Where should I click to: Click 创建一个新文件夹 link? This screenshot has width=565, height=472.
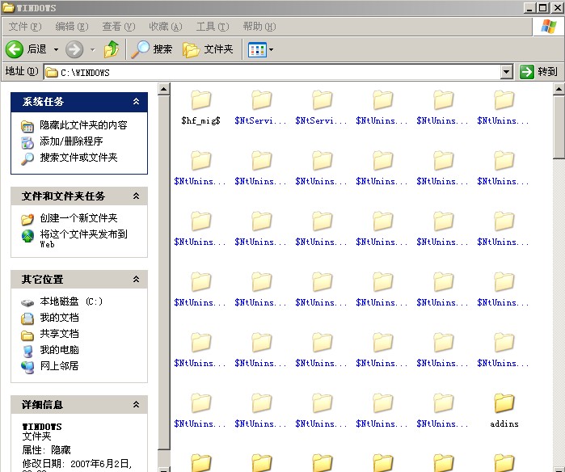pos(78,218)
